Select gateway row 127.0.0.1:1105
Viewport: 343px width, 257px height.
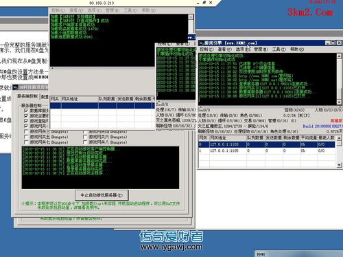pos(266,150)
